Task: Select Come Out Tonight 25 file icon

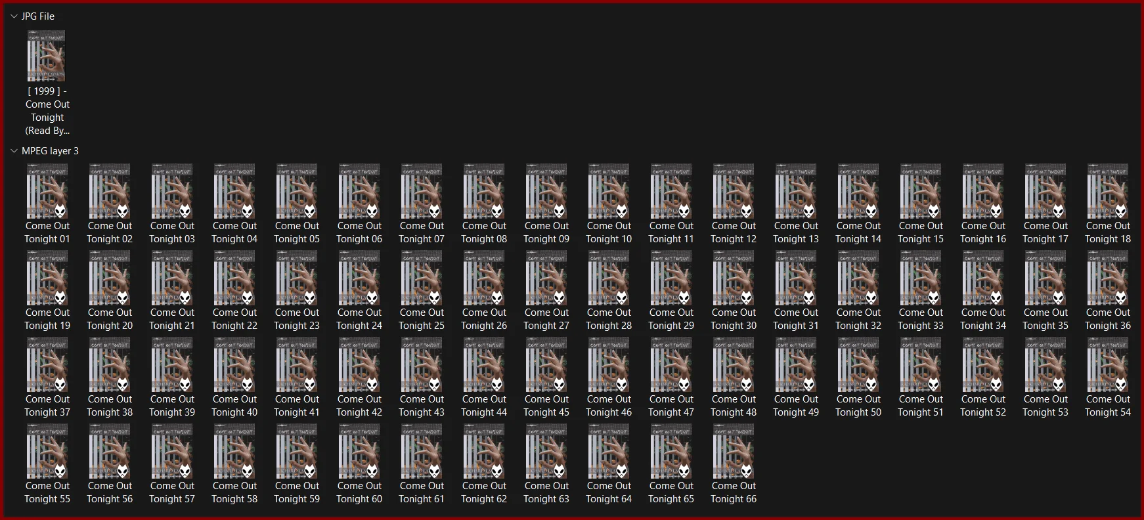Action: [422, 278]
